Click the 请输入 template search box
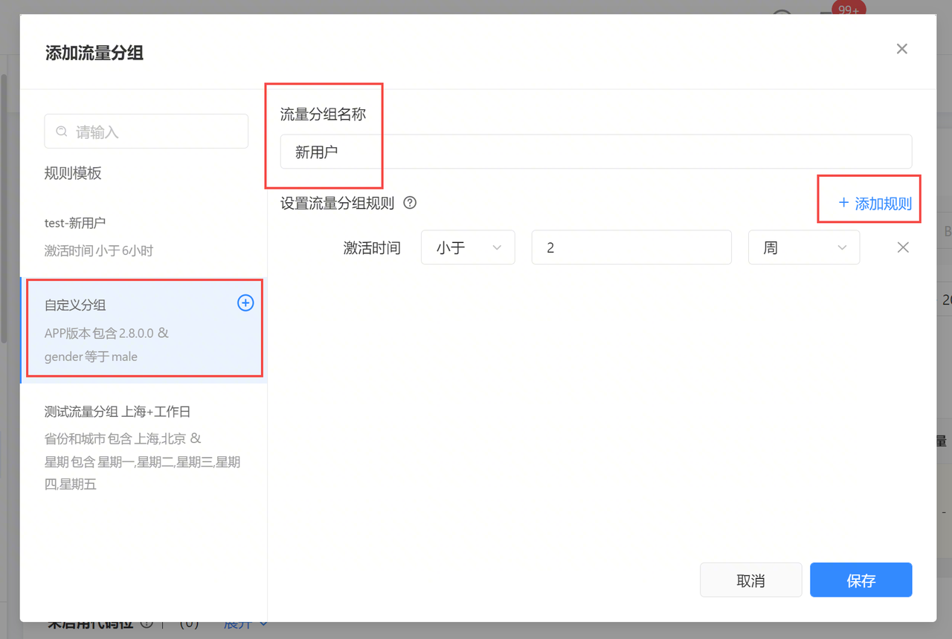The image size is (952, 639). 156,132
